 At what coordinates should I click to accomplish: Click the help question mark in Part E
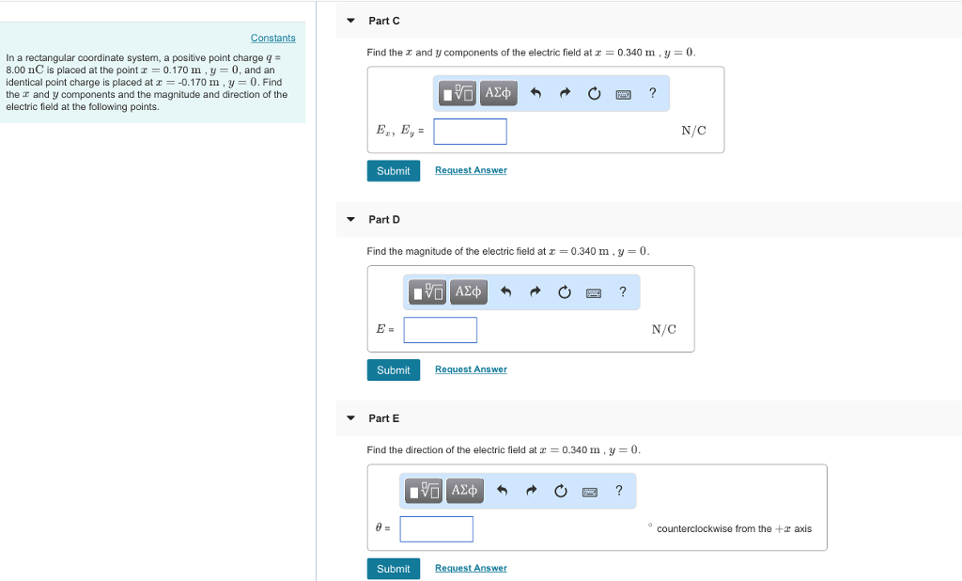coord(618,491)
